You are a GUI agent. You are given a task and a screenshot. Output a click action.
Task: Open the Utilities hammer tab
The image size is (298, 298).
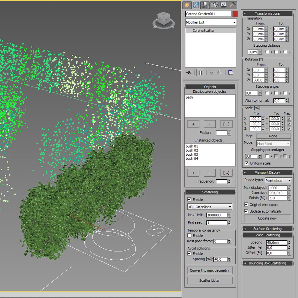[232, 5]
